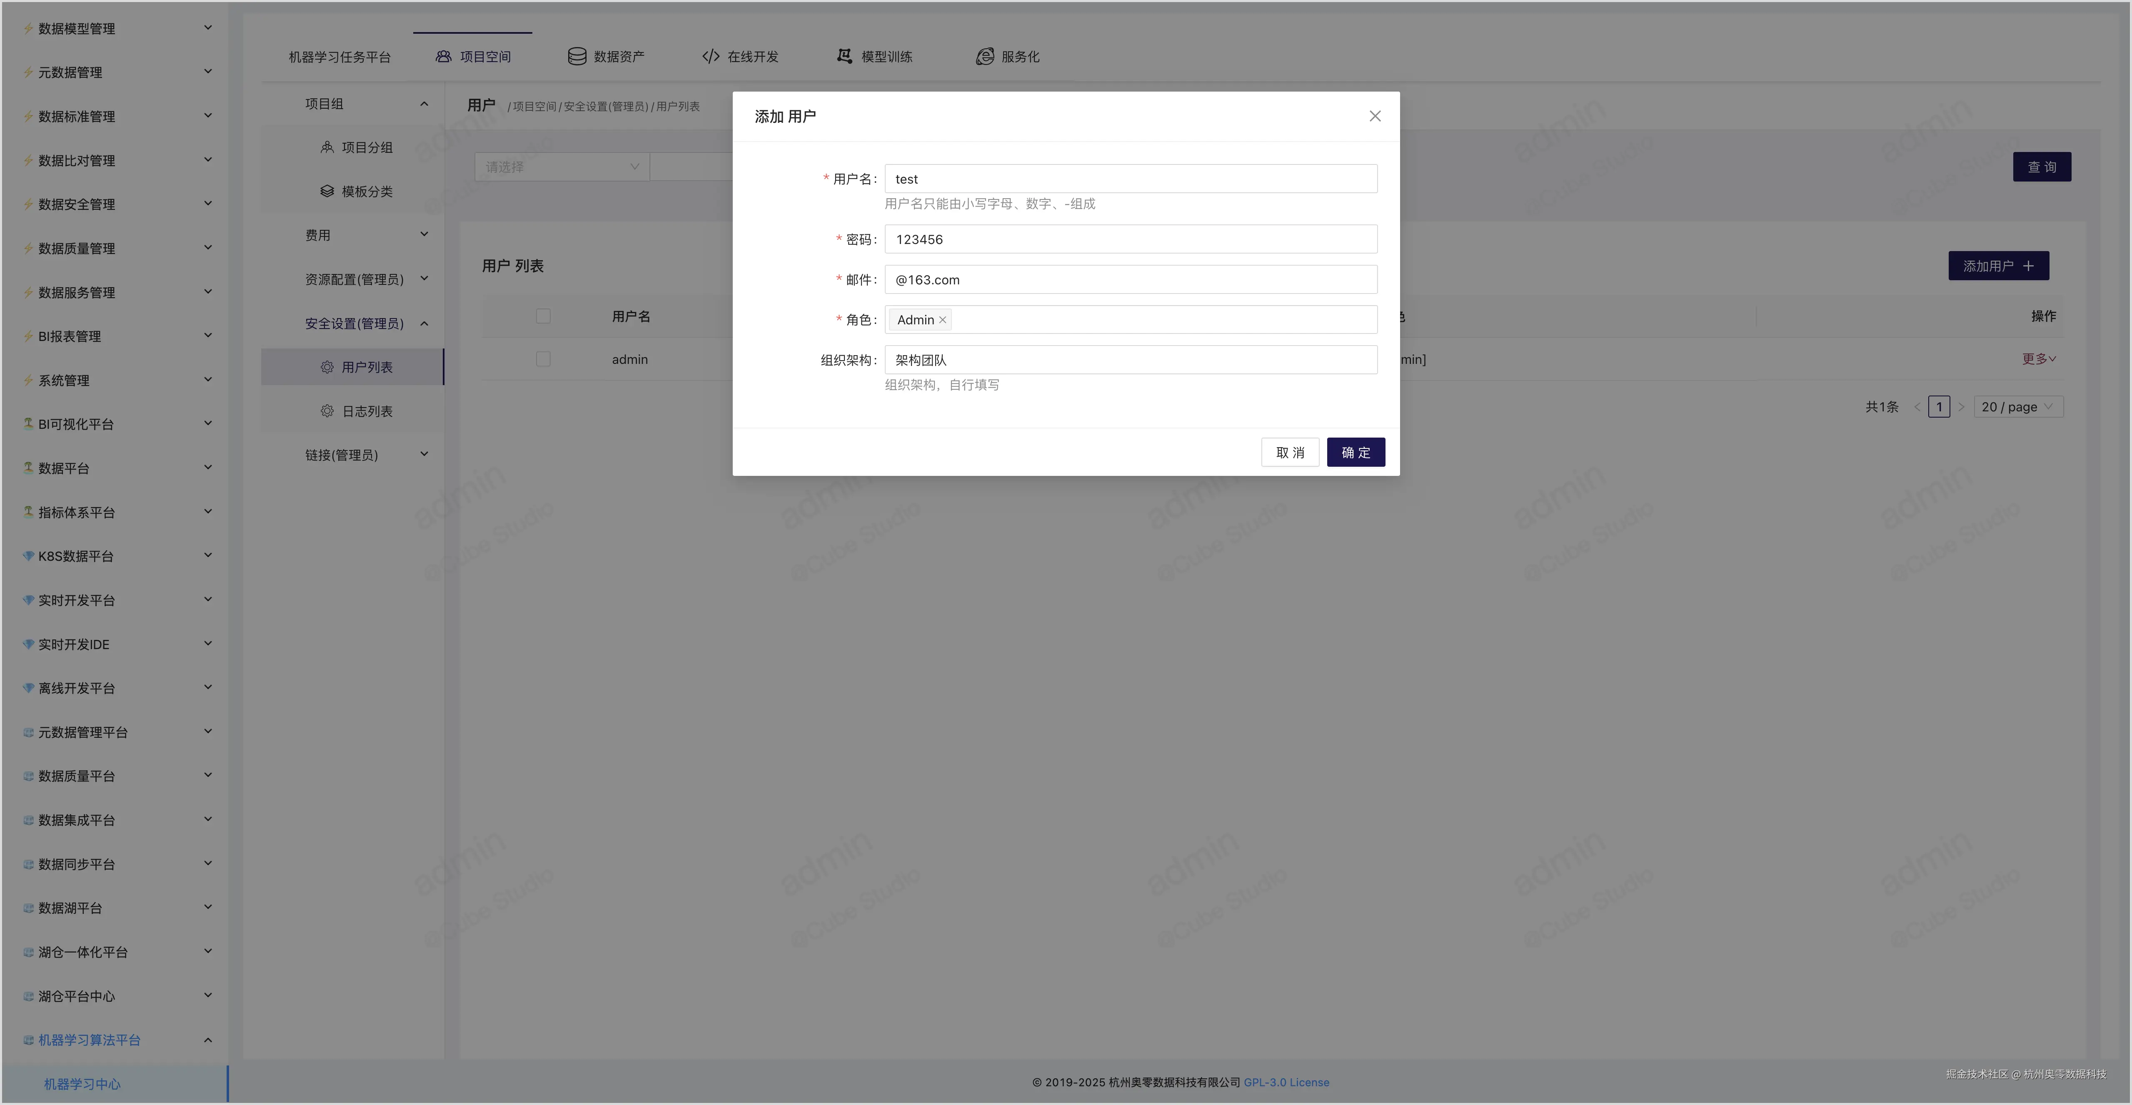The image size is (2132, 1105).
Task: Click the gear icon beside 用户列表
Action: click(x=326, y=366)
